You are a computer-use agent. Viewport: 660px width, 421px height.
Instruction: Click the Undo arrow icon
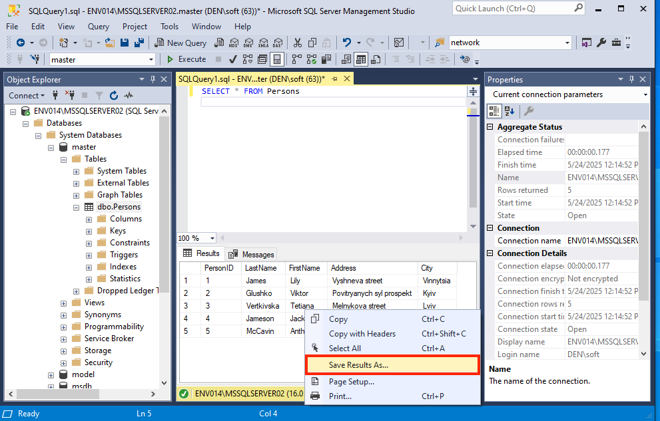click(x=347, y=43)
